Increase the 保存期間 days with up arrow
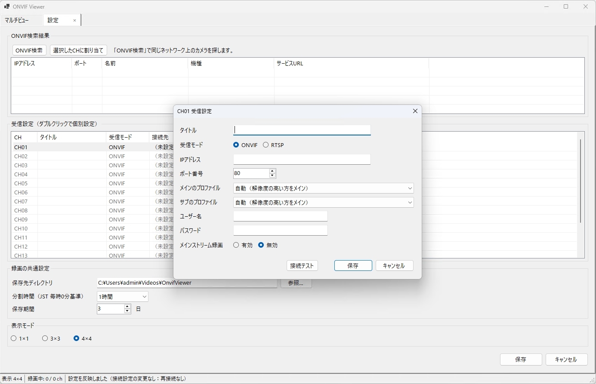Viewport: 596px width, 384px height. (127, 307)
